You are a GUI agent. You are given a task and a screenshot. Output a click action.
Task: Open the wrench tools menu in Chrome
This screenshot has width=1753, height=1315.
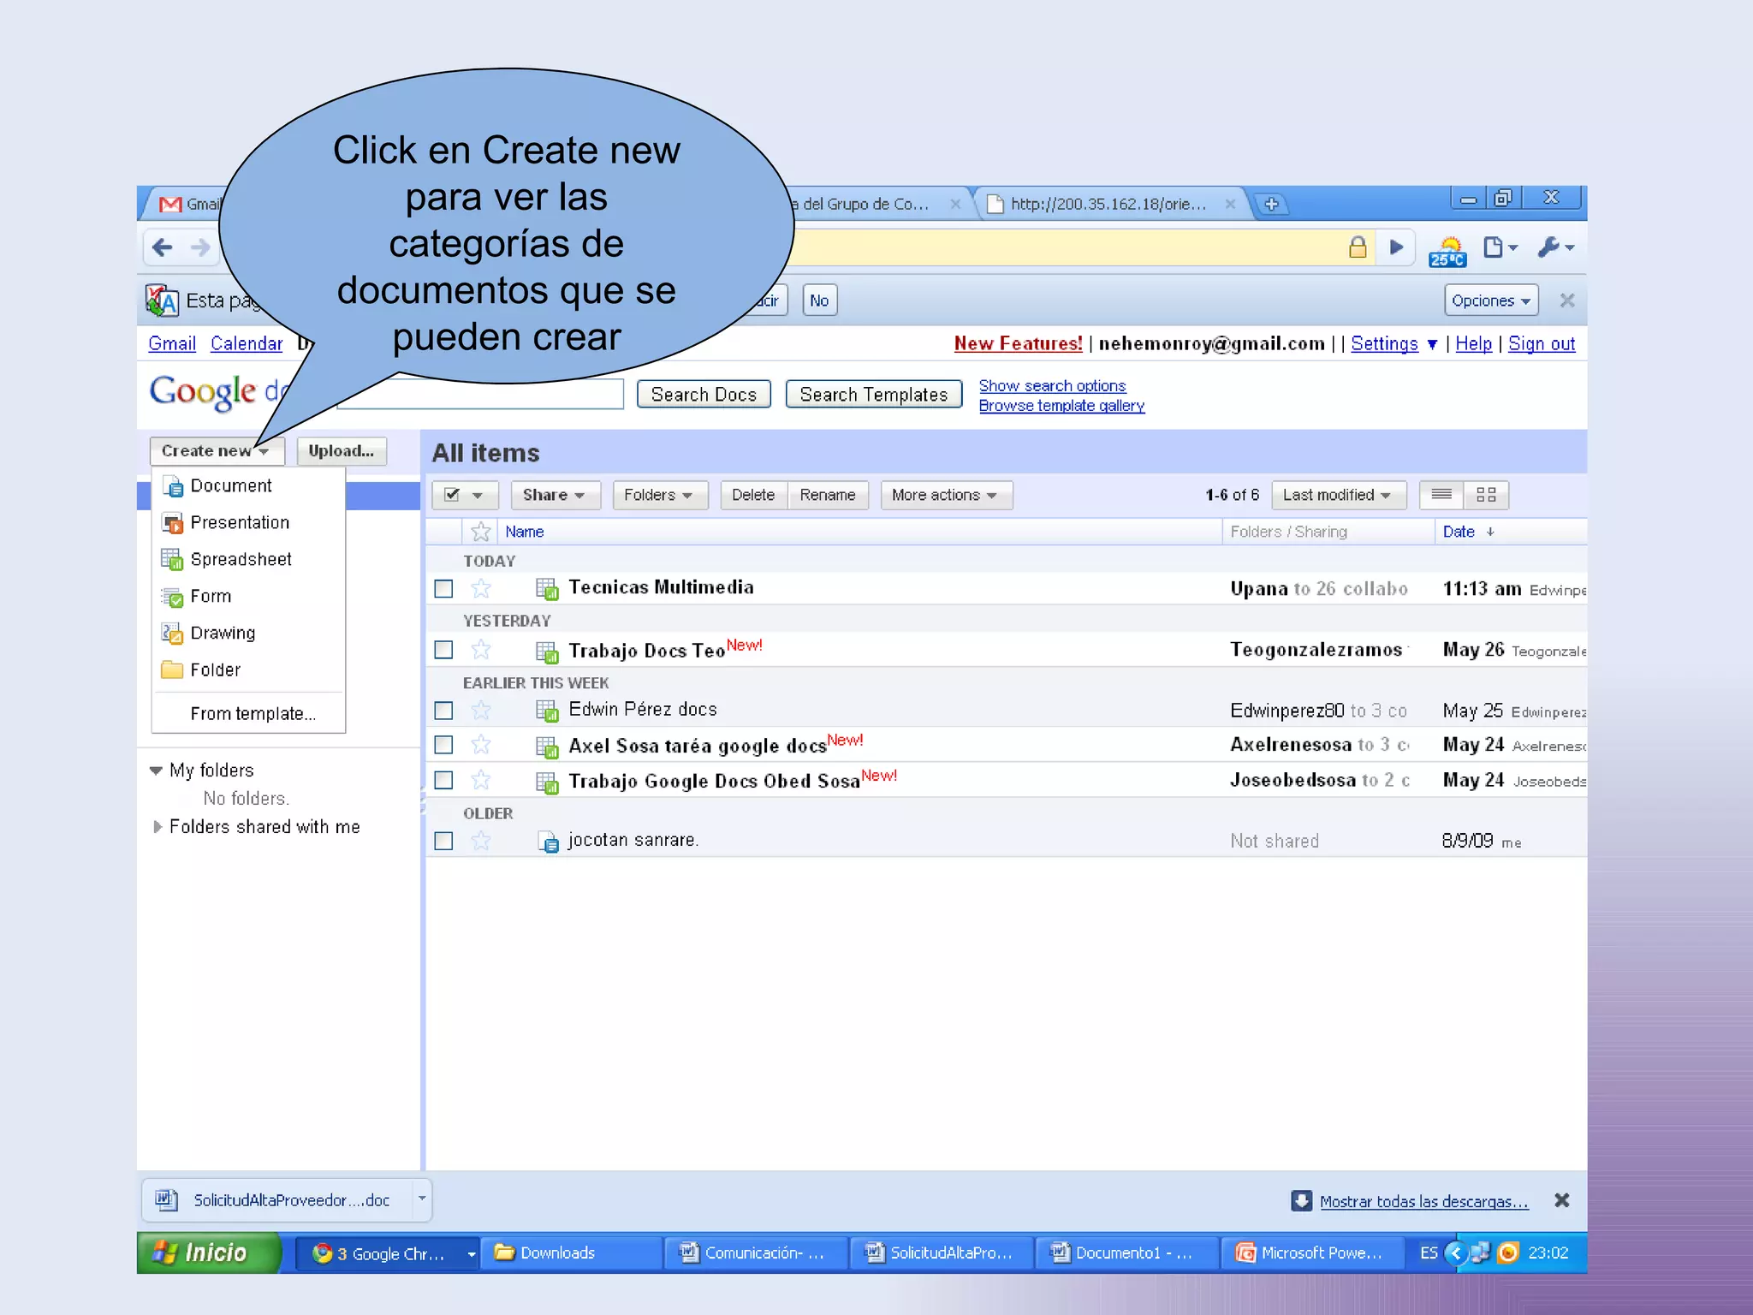(1555, 247)
